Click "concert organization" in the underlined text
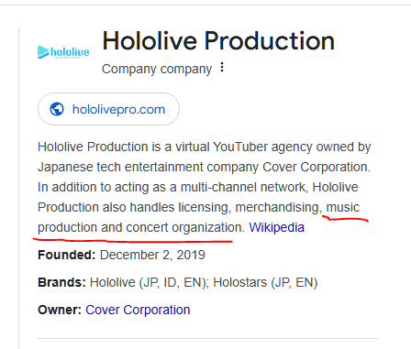Viewport: 411px width, 349px height. 185,227
